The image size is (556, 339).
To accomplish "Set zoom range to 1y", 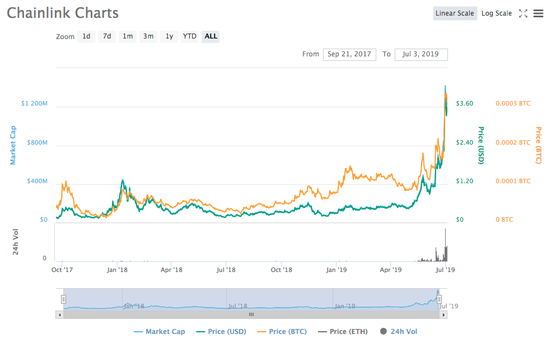I will click(x=169, y=36).
